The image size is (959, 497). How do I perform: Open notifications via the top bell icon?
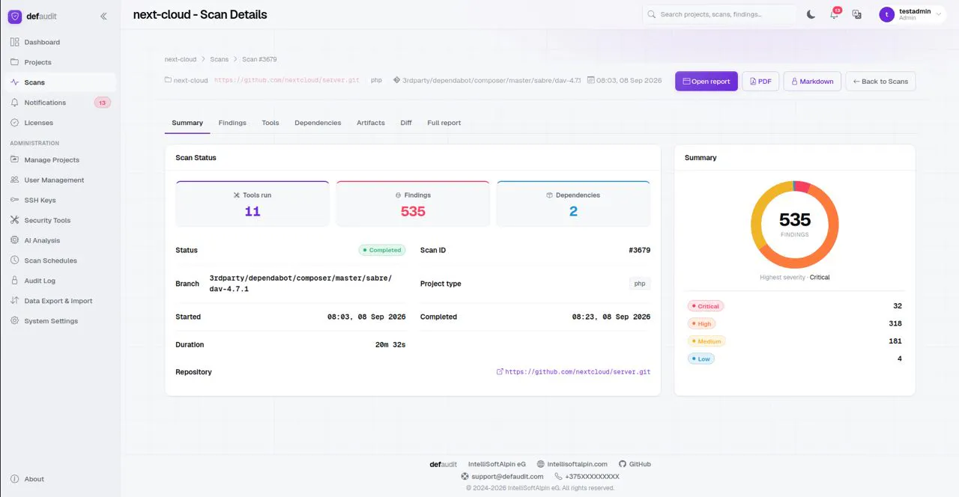(834, 14)
